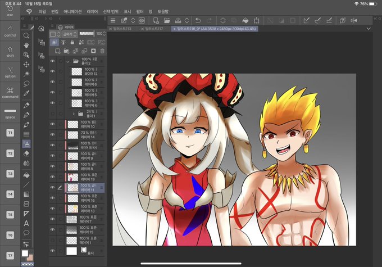Click the Undo arrow in command bar
The height and width of the screenshot is (267, 382).
click(x=198, y=20)
